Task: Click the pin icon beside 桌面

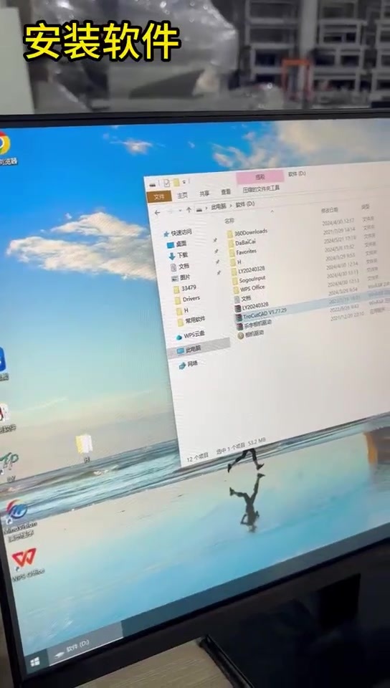Action: click(x=214, y=240)
